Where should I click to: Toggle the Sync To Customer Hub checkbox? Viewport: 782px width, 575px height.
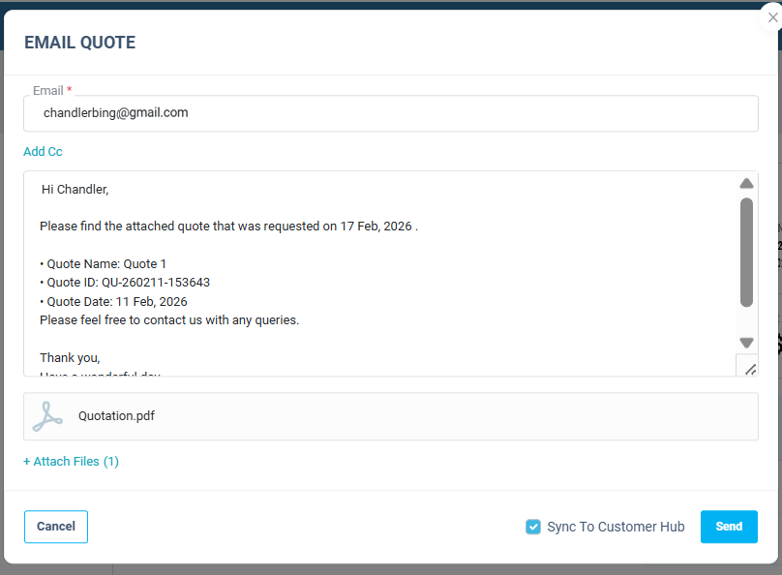[533, 527]
